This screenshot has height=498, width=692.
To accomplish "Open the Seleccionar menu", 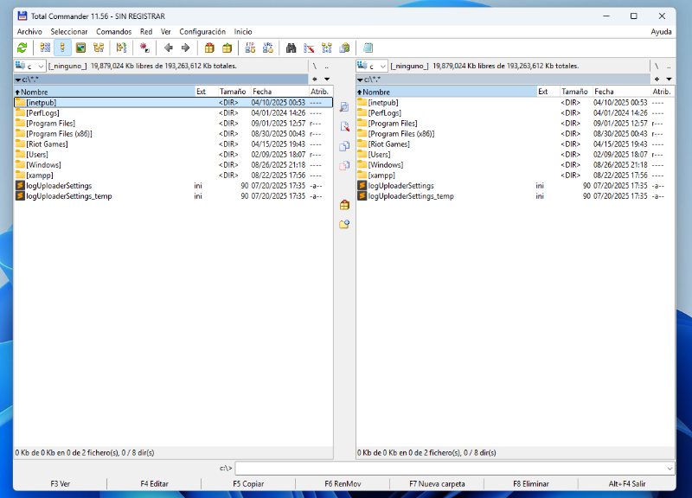I will pyautogui.click(x=69, y=32).
